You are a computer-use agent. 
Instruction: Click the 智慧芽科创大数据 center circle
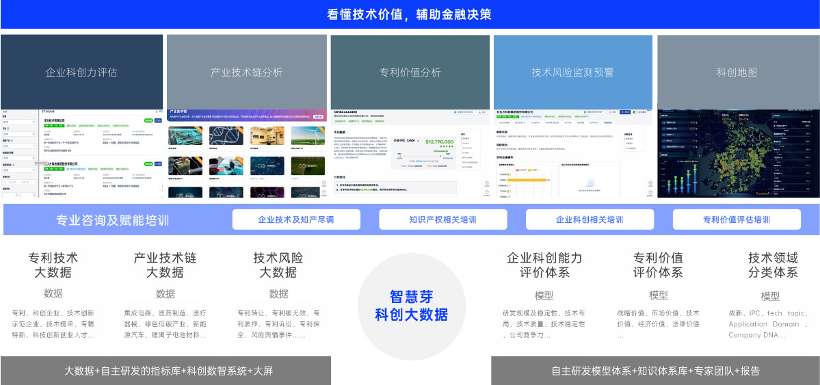pyautogui.click(x=411, y=306)
